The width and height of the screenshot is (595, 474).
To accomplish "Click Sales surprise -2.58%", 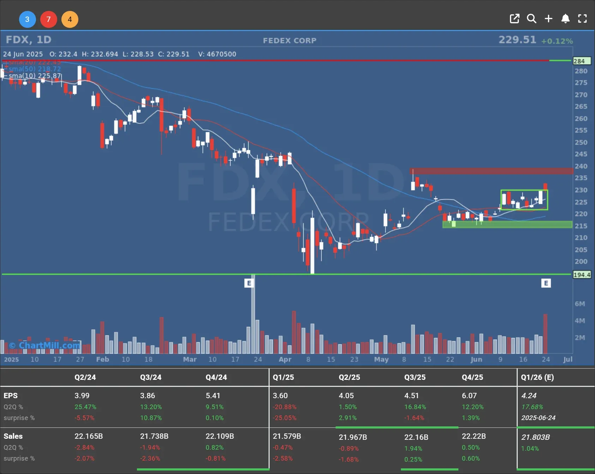I will click(283, 458).
